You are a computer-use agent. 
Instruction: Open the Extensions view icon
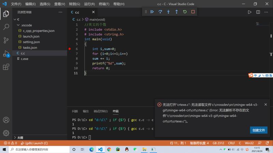pos(6,67)
